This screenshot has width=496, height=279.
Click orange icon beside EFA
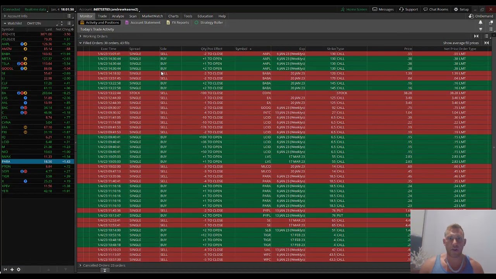[25, 127]
